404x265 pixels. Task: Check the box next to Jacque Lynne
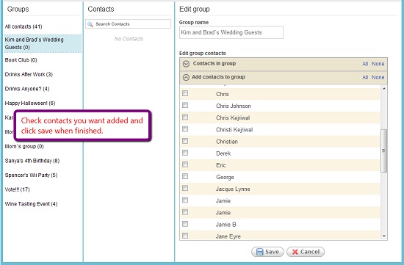(185, 188)
